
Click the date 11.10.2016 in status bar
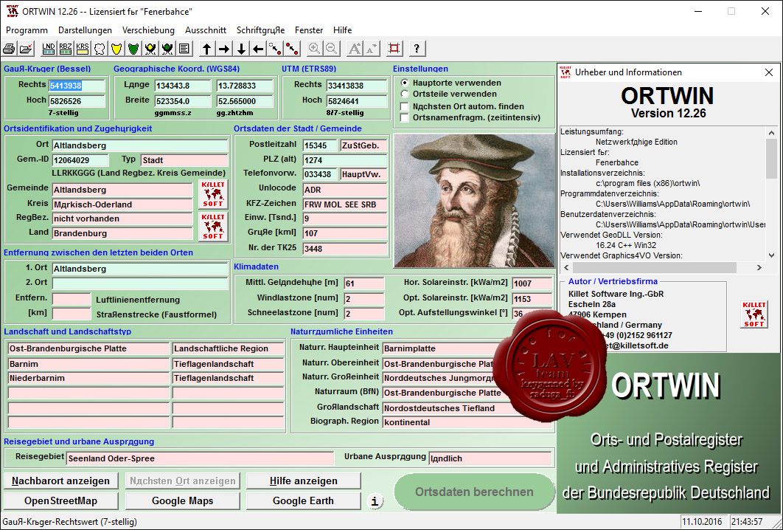click(702, 521)
